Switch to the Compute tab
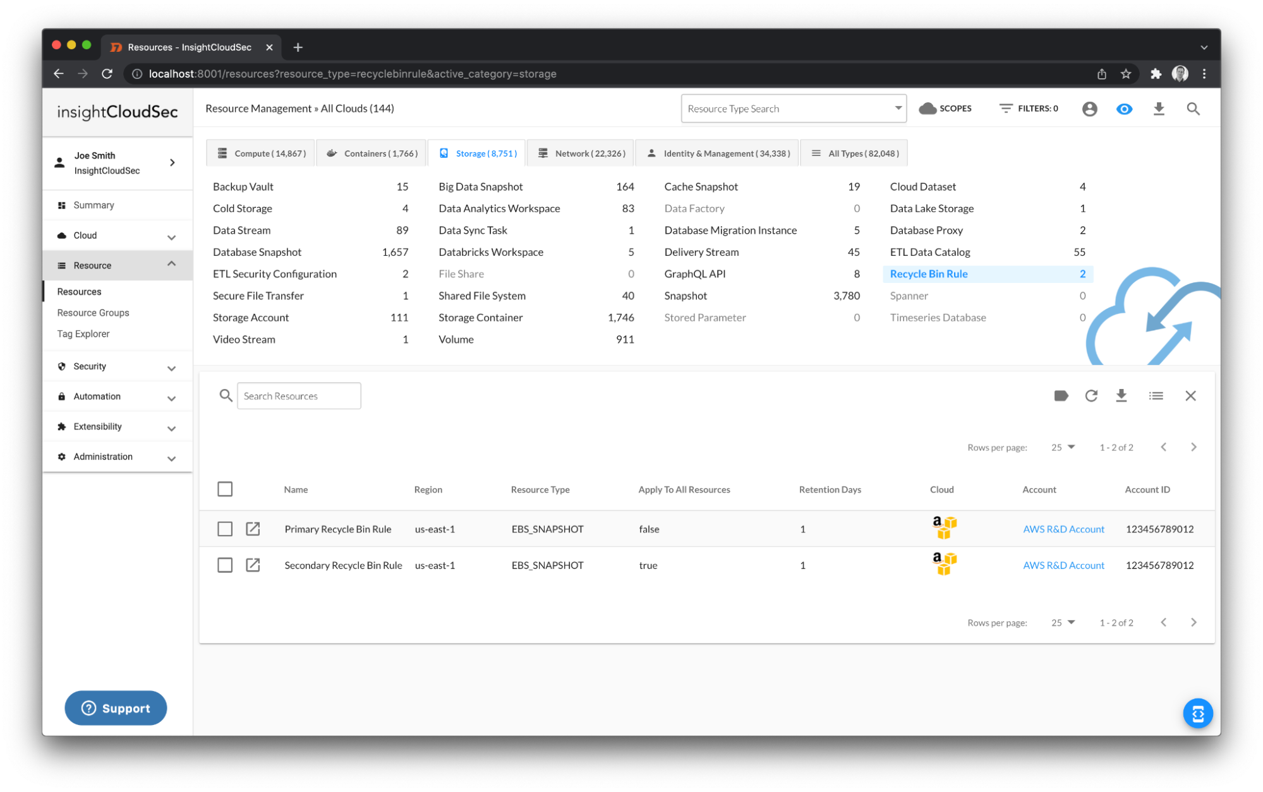The width and height of the screenshot is (1263, 792). click(x=261, y=153)
